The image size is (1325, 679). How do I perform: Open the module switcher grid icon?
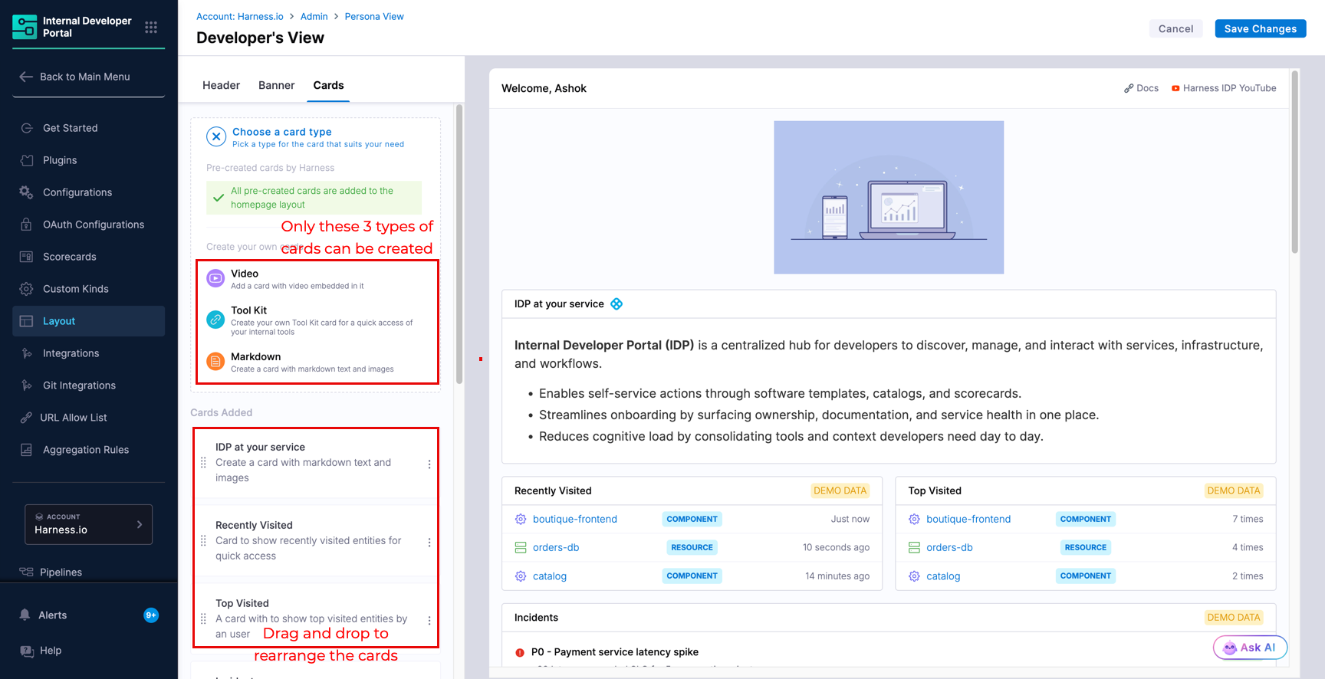[151, 28]
